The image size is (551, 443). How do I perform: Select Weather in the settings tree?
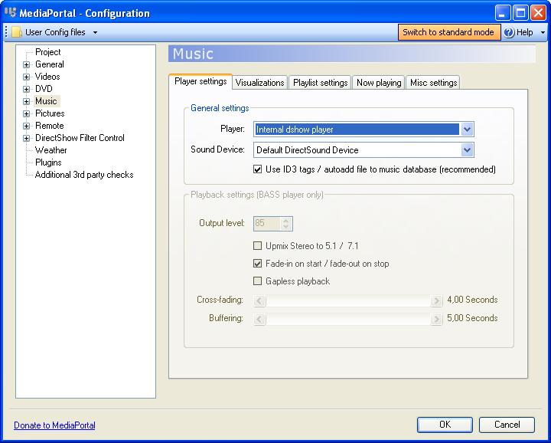coord(51,150)
